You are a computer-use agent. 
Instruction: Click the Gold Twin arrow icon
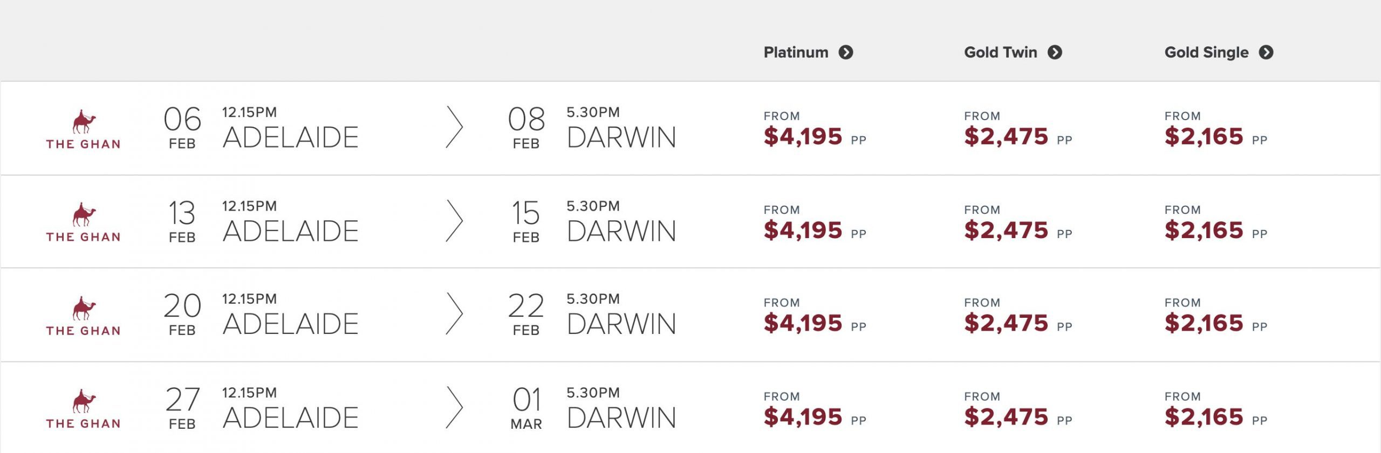[x=1055, y=52]
